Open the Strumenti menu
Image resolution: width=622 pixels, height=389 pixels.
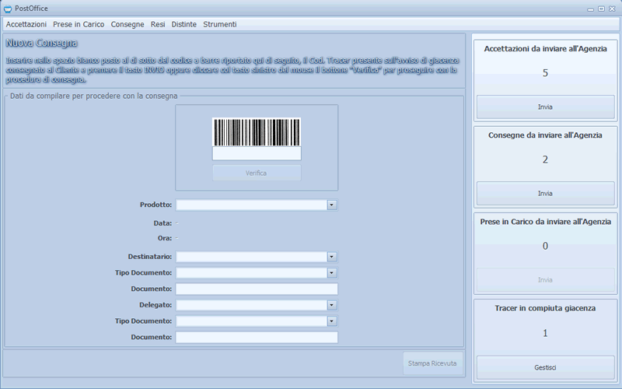pos(220,24)
